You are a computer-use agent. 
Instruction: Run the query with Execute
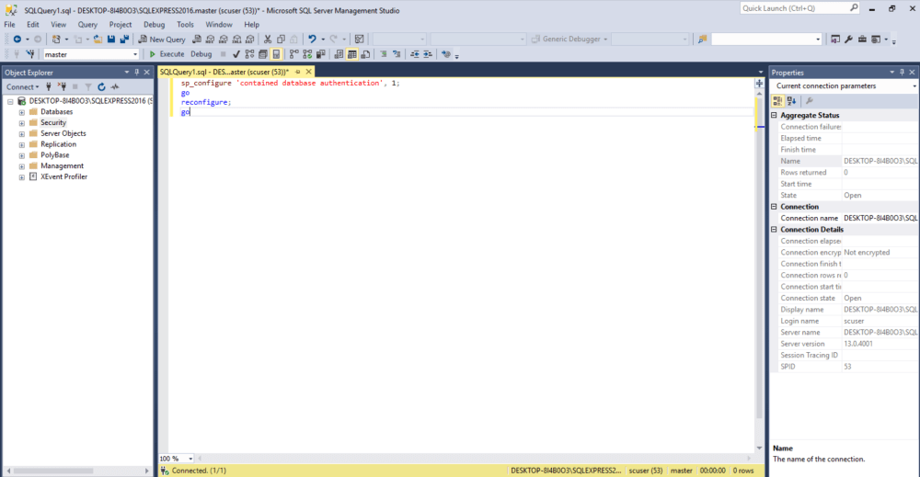click(x=167, y=54)
